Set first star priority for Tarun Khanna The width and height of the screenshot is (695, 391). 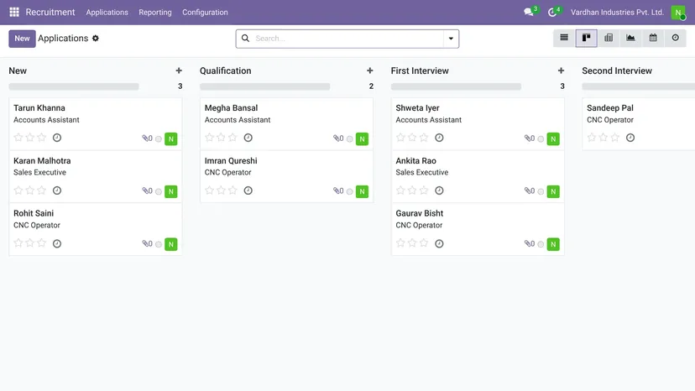tap(18, 138)
